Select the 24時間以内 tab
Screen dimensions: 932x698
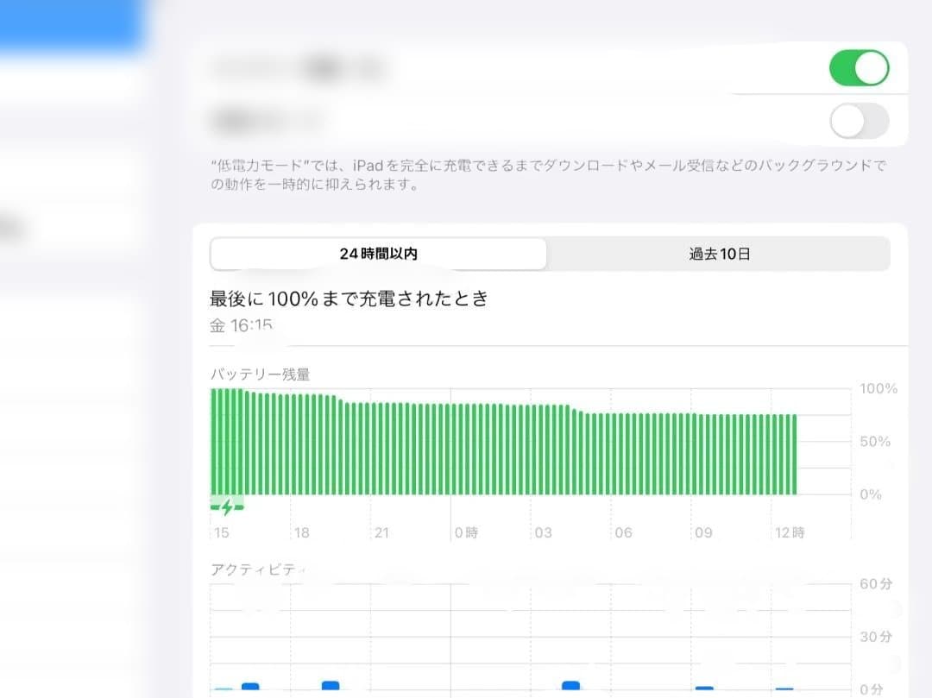pyautogui.click(x=377, y=253)
